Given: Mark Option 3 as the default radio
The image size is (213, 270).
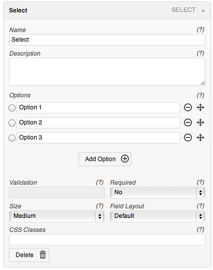Looking at the screenshot, I should pos(12,138).
